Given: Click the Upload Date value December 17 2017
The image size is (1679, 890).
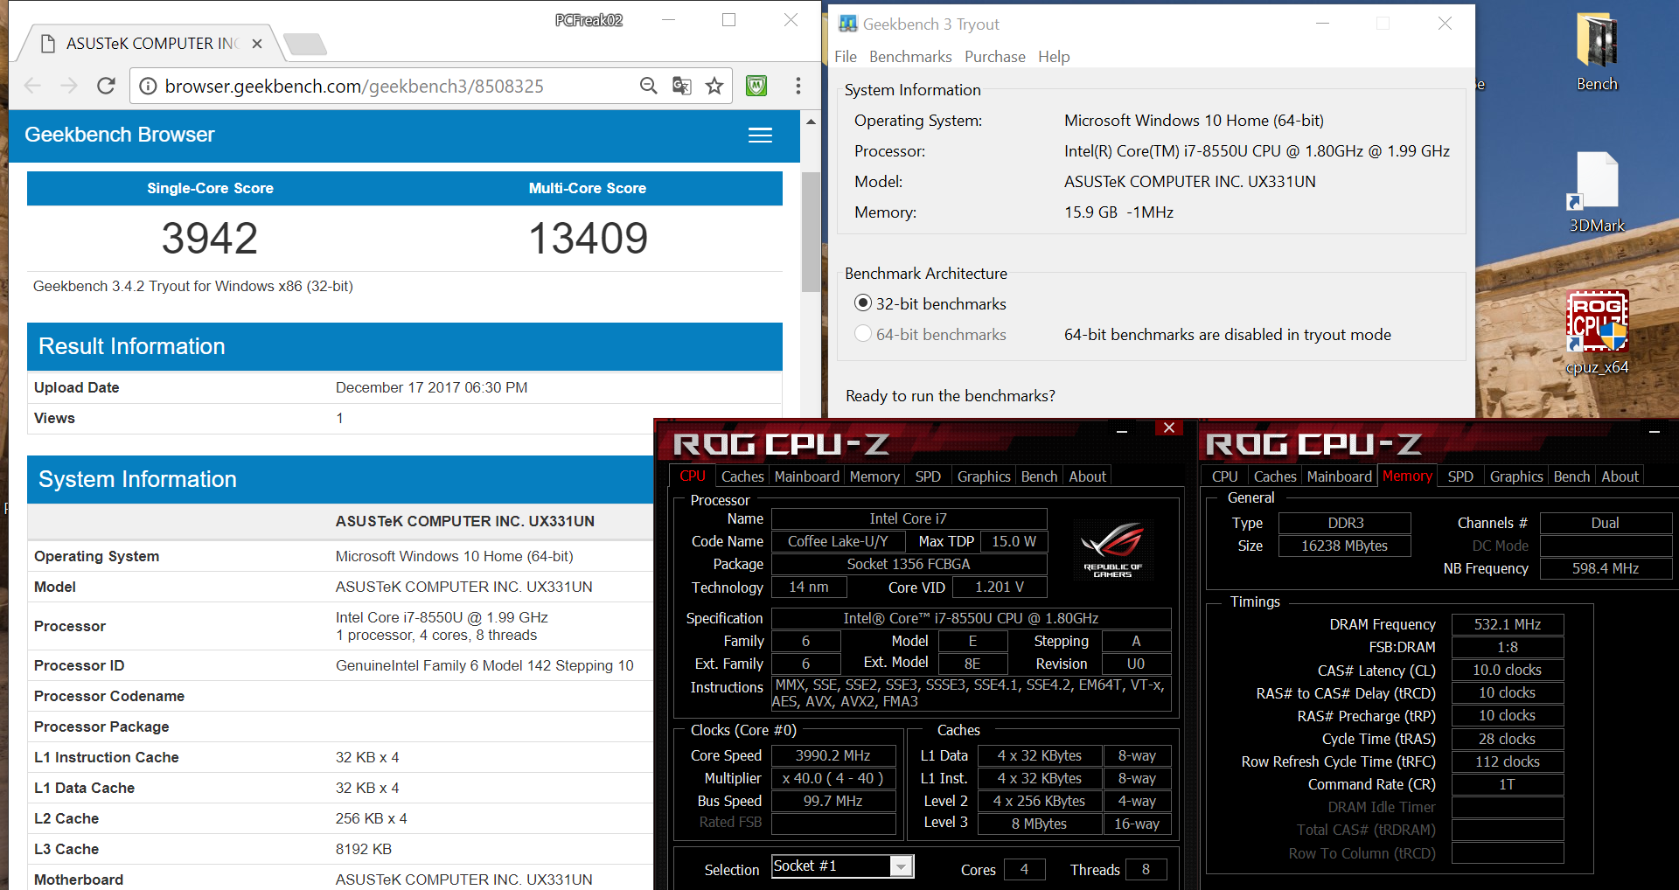Looking at the screenshot, I should [431, 387].
